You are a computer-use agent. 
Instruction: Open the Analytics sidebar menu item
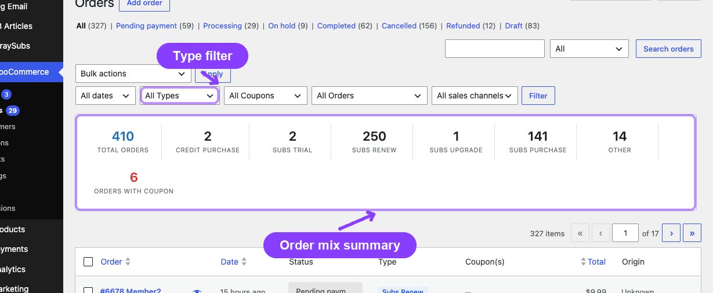pyautogui.click(x=13, y=269)
